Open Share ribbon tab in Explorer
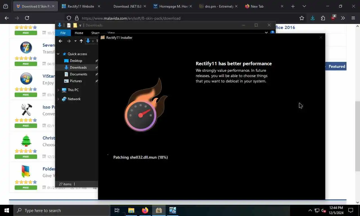360x216 pixels. (95, 33)
